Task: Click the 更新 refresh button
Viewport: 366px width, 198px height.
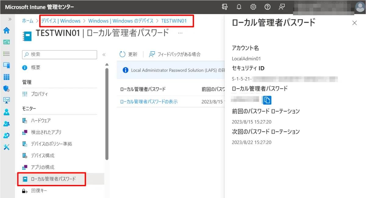Action: (x=128, y=54)
